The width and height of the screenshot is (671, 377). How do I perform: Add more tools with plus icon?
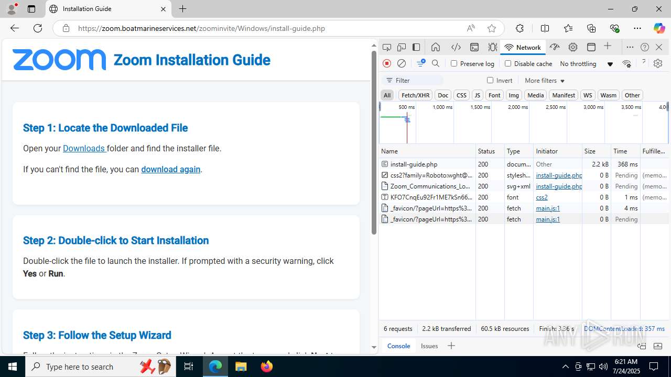pyautogui.click(x=608, y=47)
